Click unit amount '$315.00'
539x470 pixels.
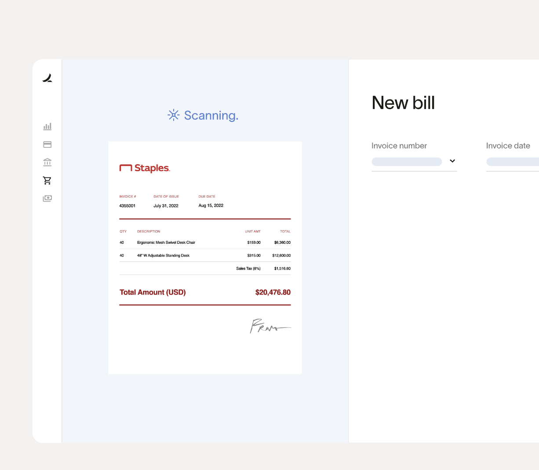pyautogui.click(x=254, y=255)
